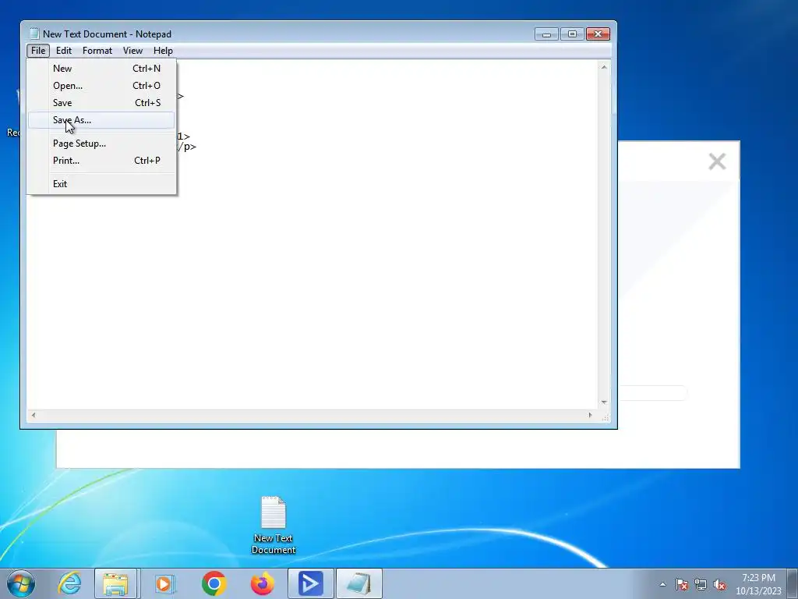Select Exit in the File menu
This screenshot has height=599, width=798.
(101, 184)
